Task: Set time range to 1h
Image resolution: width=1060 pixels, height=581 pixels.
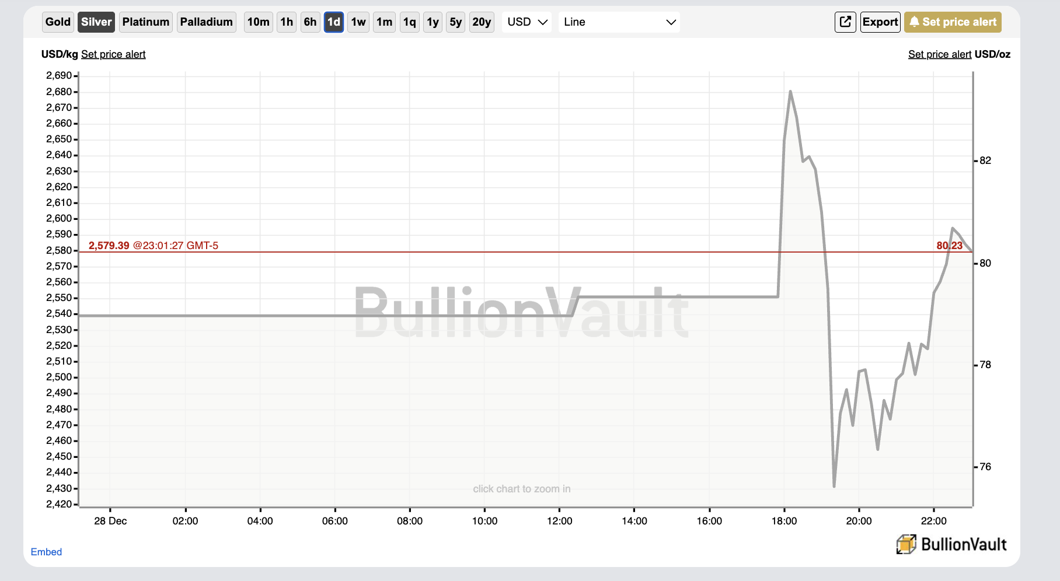Action: point(287,22)
